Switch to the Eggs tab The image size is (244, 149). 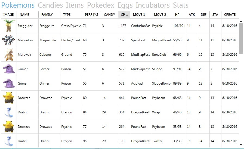click(x=125, y=5)
